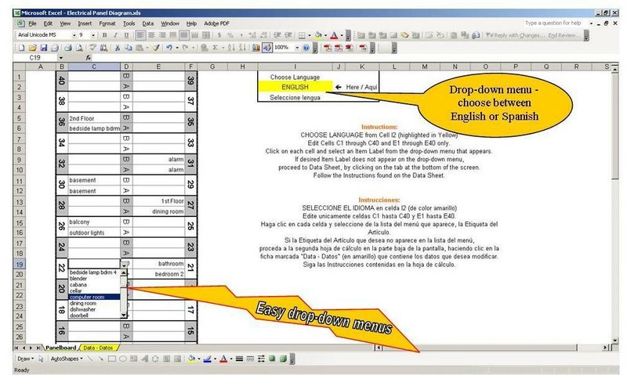Open the Insert menu

[x=85, y=23]
